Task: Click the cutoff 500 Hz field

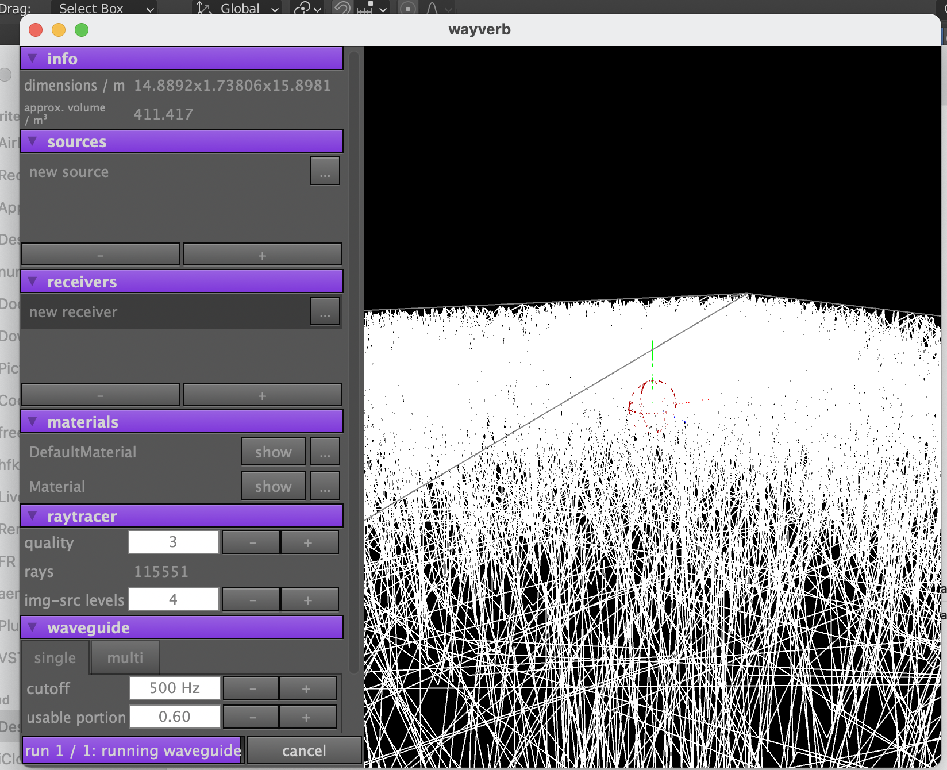Action: [175, 688]
